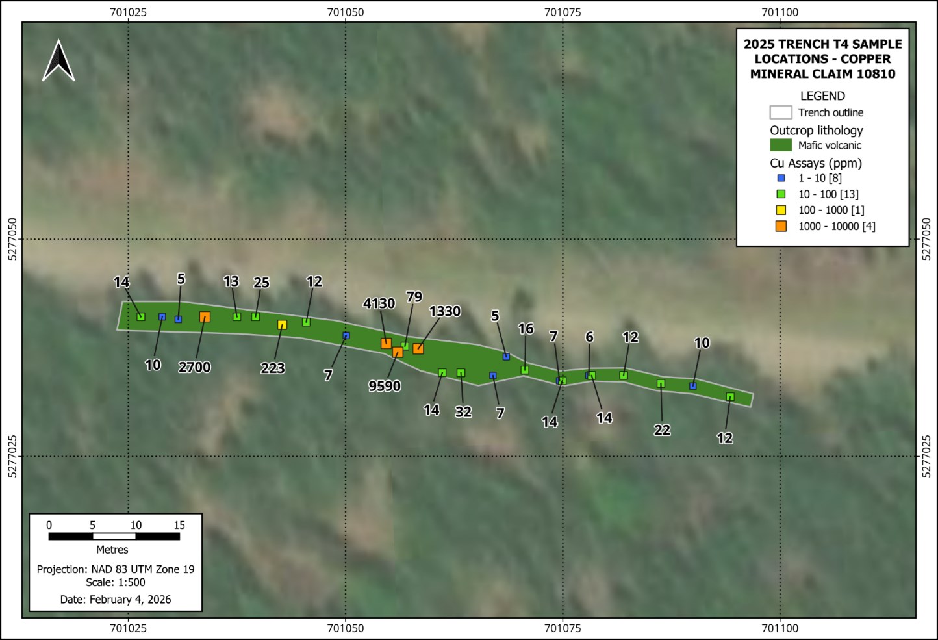
Task: Click the orange 4130 ppm sample marker
Action: coord(386,343)
